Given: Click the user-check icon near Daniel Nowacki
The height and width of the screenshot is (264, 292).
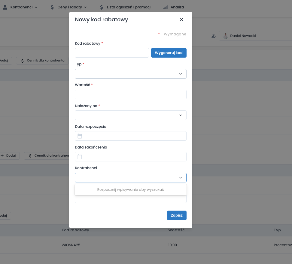Looking at the screenshot, I should (214, 36).
